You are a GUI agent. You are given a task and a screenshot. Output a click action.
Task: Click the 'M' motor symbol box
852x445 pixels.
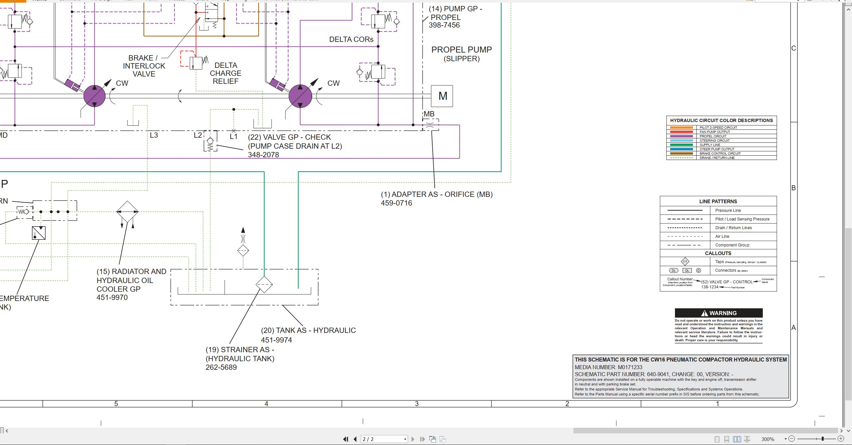pos(442,96)
